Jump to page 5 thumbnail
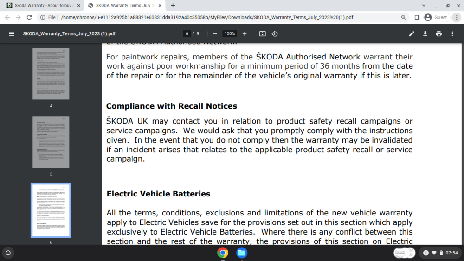Screen dimensions: 464x261 (x=51, y=142)
